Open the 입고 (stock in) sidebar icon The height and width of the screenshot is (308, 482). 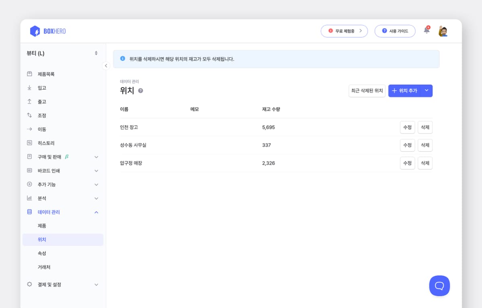click(29, 88)
